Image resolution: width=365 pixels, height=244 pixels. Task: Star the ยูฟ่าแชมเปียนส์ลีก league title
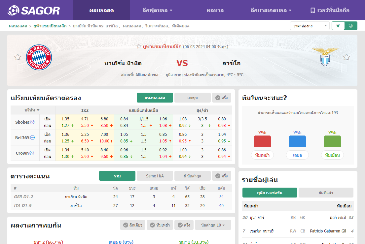coord(139,46)
